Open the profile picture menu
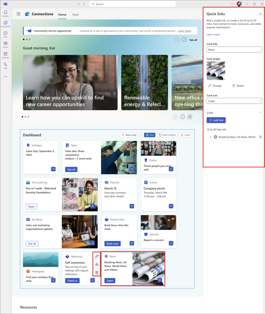The height and width of the screenshot is (314, 265). 239,4
